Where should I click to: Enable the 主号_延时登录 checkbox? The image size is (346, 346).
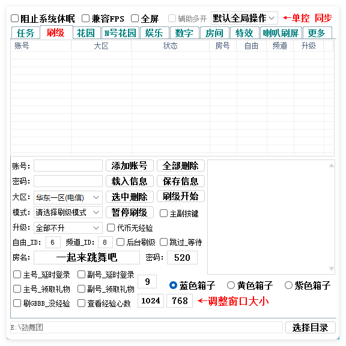click(x=17, y=275)
